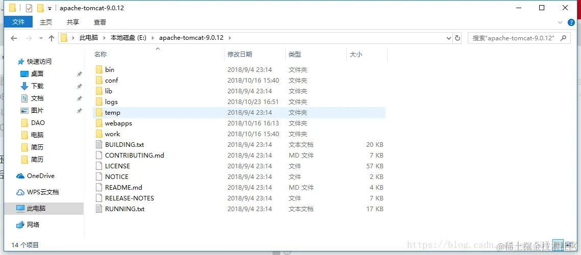Select the lib folder icon
Viewport: 581px width, 255px height.
pos(98,91)
